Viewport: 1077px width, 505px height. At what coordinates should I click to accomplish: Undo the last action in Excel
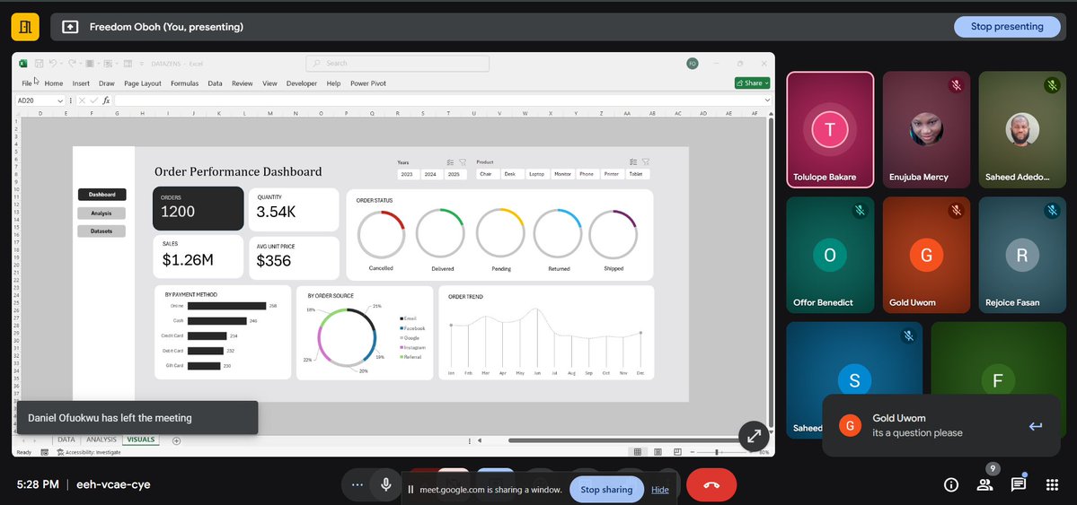tap(53, 63)
